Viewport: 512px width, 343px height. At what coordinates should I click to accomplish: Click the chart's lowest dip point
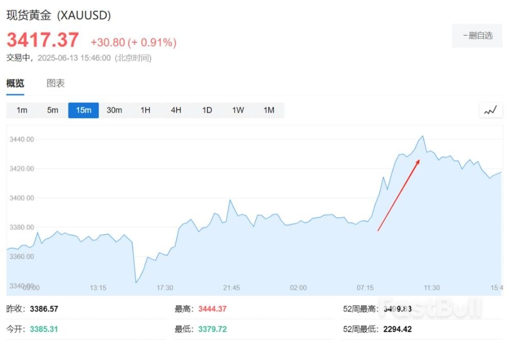click(136, 282)
